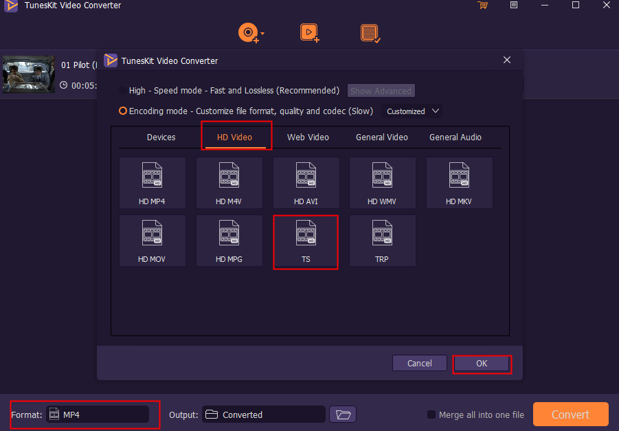Viewport: 619px width, 431px height.
Task: Confirm with the OK button
Action: (x=482, y=363)
